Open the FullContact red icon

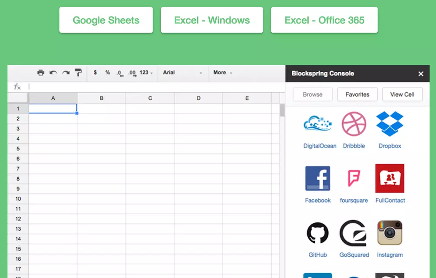(389, 178)
